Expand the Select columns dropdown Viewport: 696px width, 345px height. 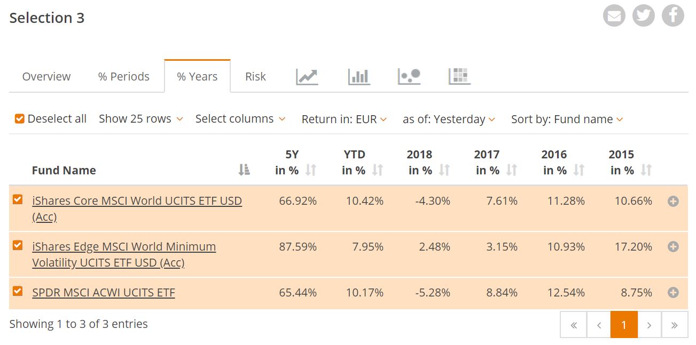[x=240, y=119]
